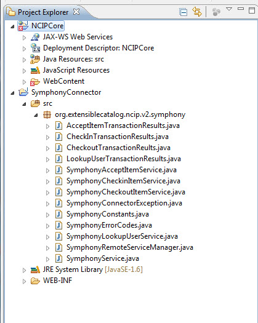Viewport: 258px width, 323px height.
Task: Select SymphonyCheckoutItemService.java label
Action: point(126,192)
